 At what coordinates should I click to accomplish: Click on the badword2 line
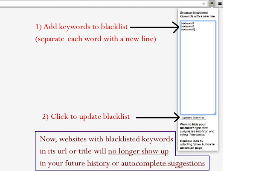point(187,27)
